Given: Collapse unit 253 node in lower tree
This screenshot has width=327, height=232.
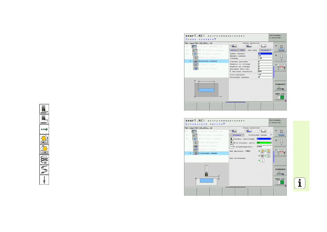Looking at the screenshot, I should pos(187,139).
